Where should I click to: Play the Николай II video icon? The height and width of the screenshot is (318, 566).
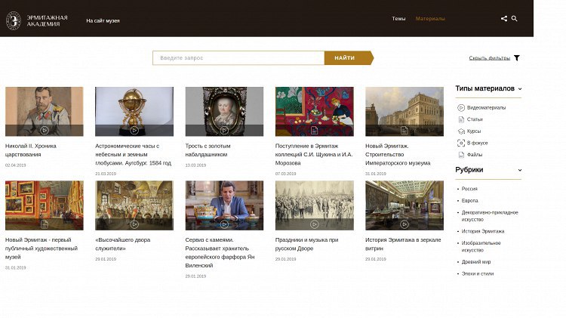click(x=45, y=130)
